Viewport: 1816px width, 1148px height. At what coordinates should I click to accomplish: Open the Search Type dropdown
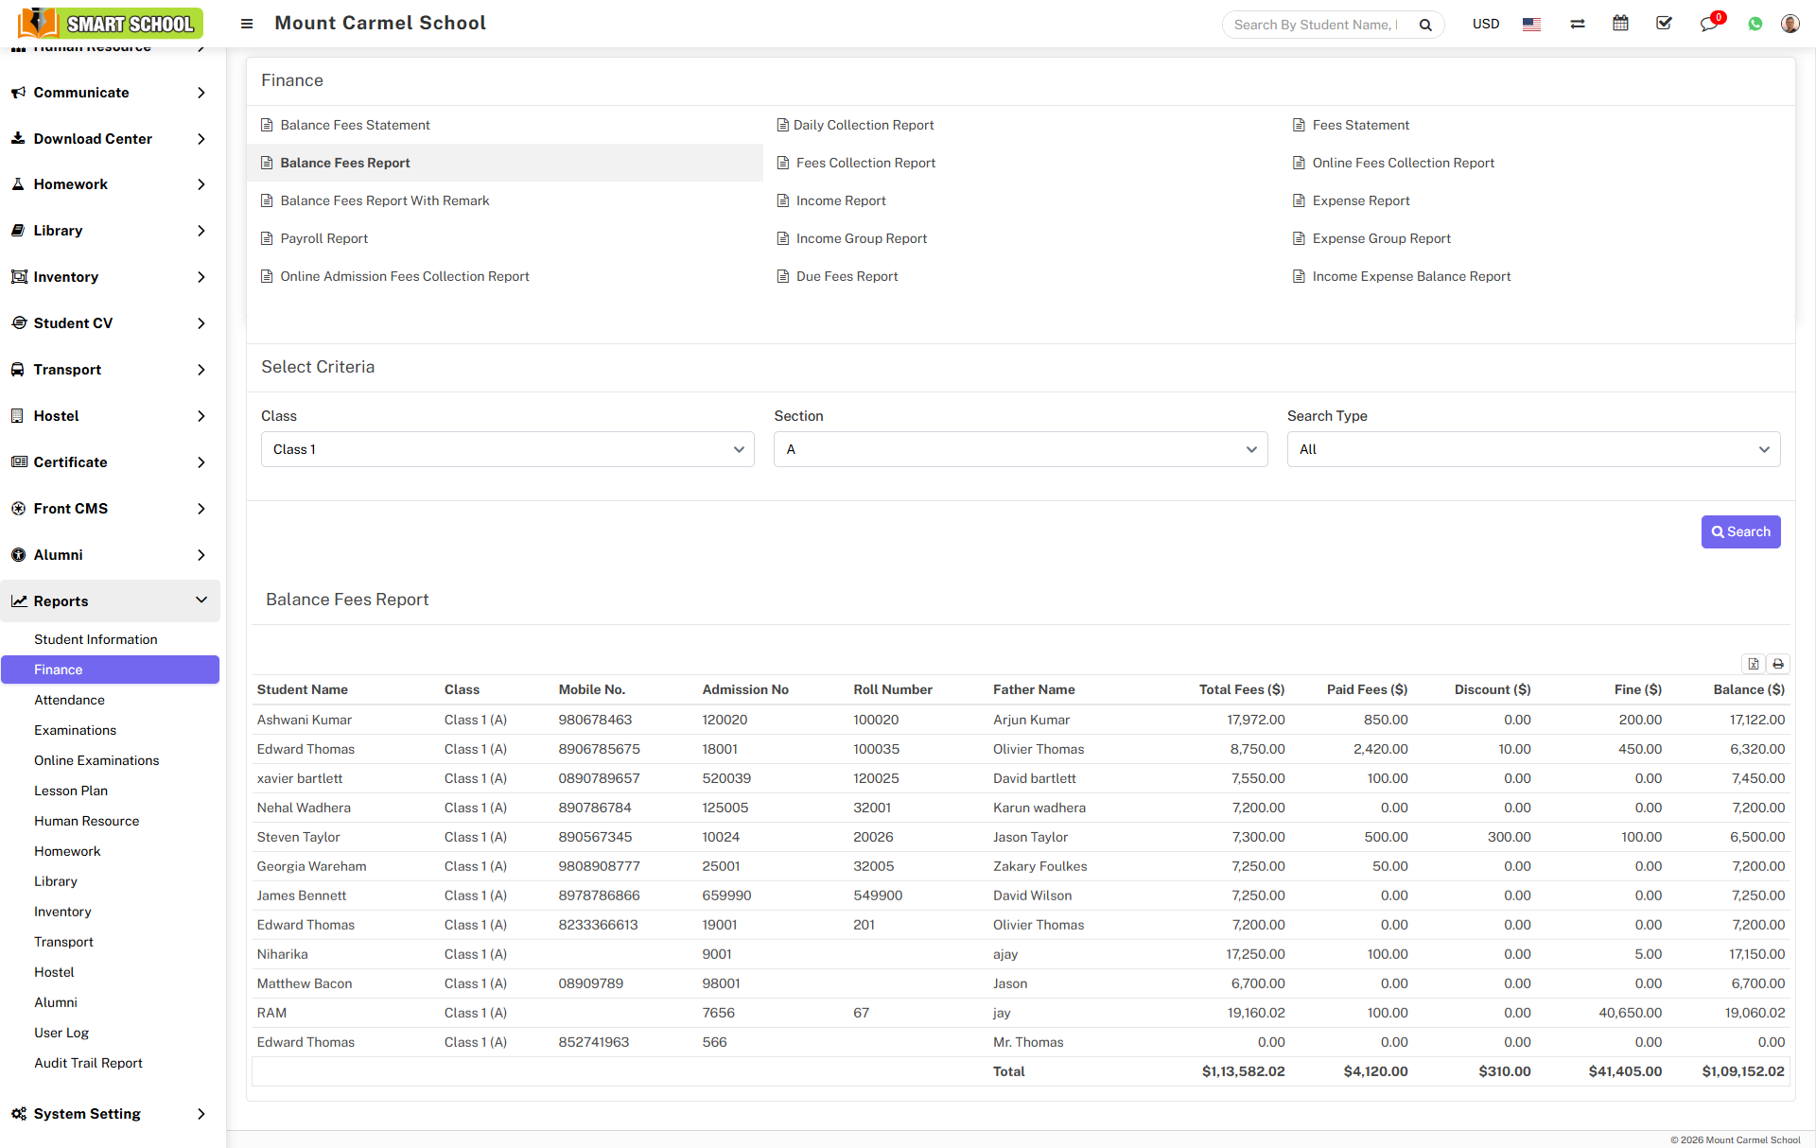(x=1532, y=449)
